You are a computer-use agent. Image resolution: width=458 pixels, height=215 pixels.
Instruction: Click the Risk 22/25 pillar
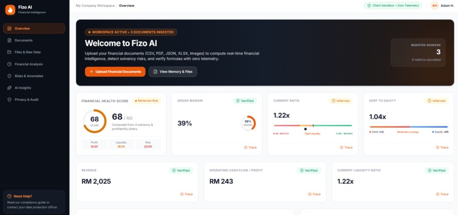point(148,145)
